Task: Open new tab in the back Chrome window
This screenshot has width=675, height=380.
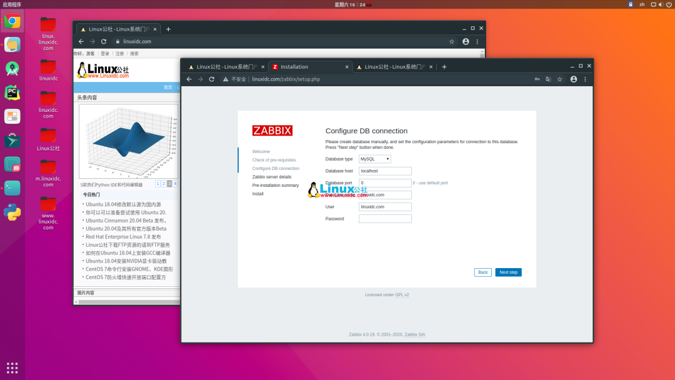Action: pos(168,29)
